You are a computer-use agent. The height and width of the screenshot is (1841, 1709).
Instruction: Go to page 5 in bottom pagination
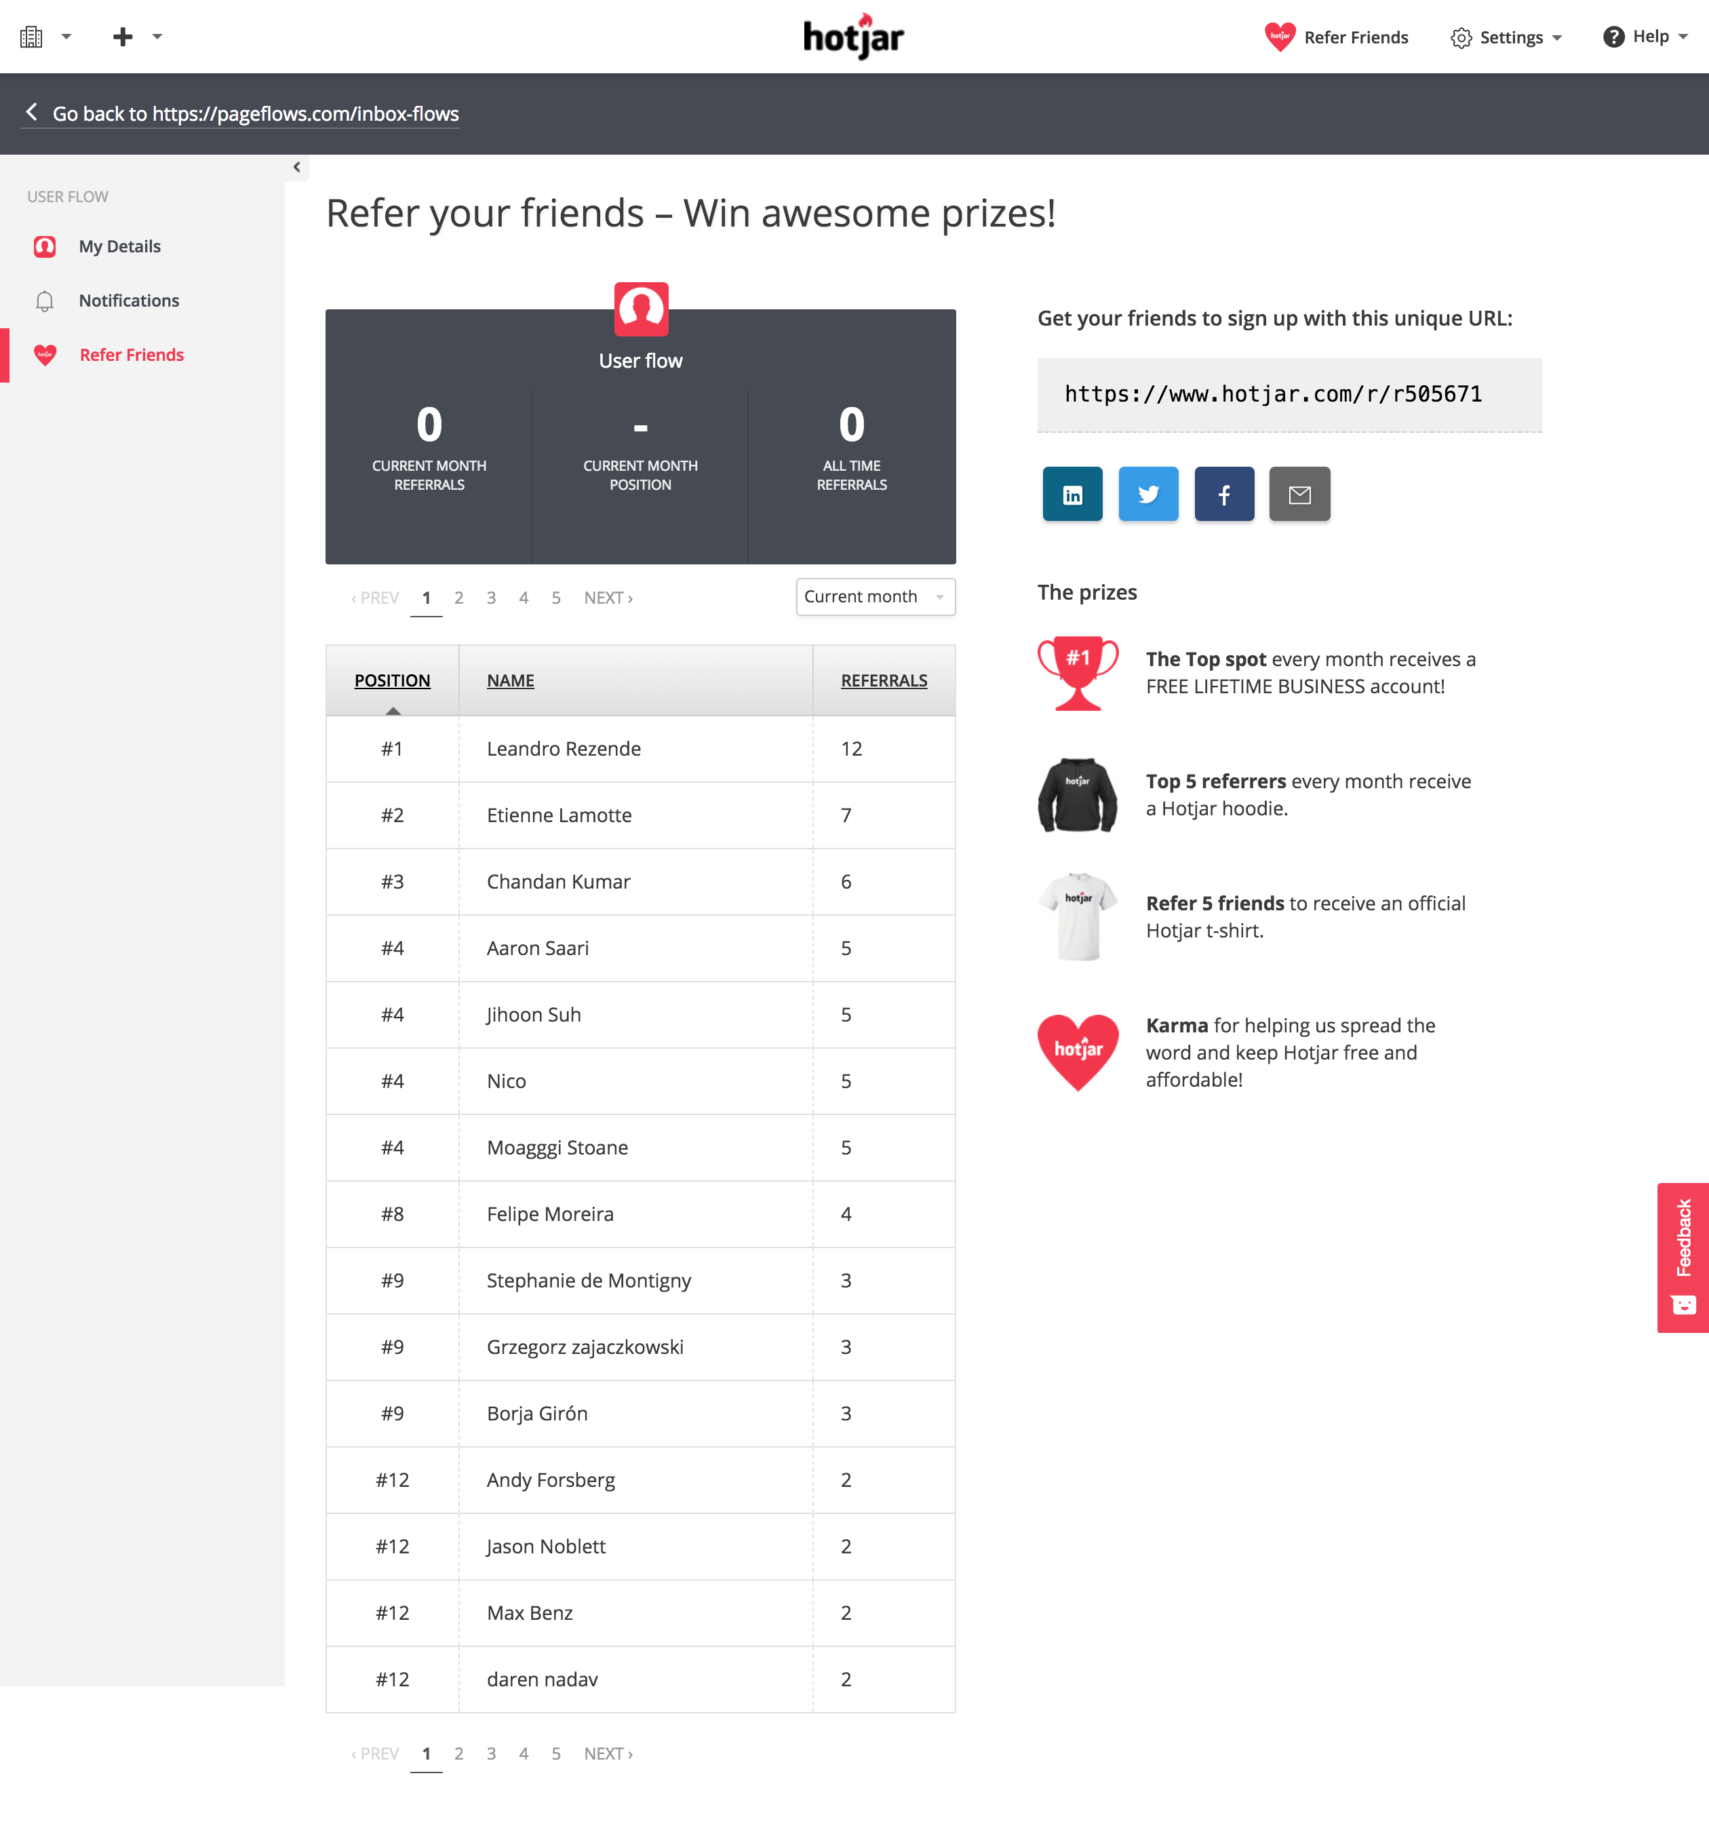pyautogui.click(x=556, y=1754)
